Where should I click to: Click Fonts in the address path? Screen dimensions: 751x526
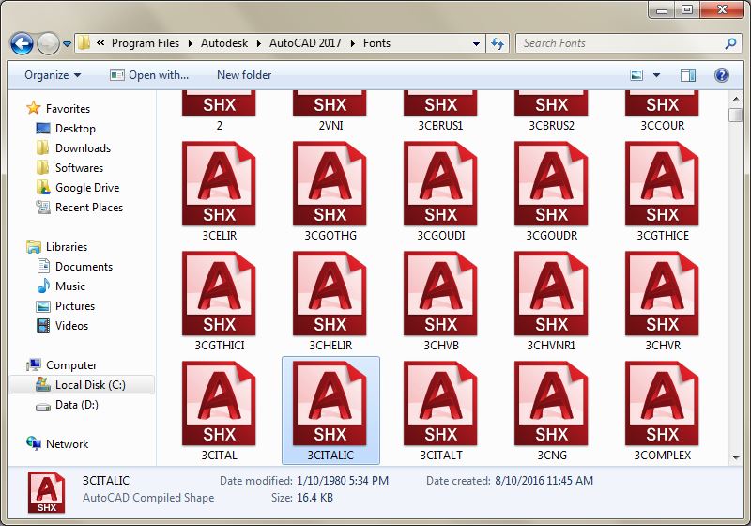(x=376, y=43)
